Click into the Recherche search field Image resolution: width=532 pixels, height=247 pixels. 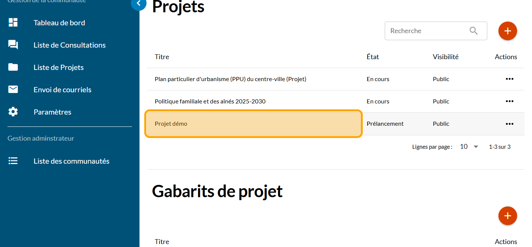click(x=425, y=31)
